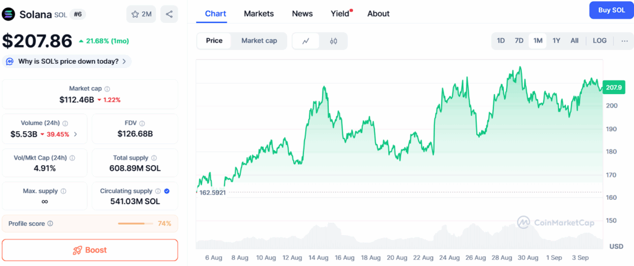Click the USD currency label
The image size is (634, 266).
(616, 246)
